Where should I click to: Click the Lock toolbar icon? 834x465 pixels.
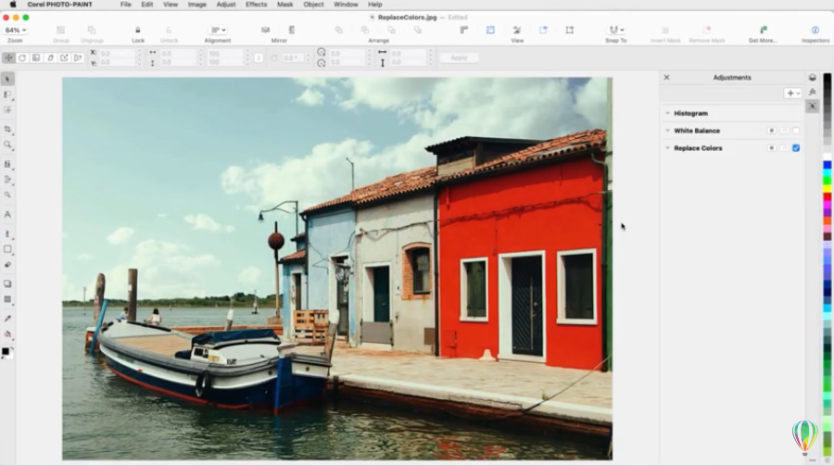tap(138, 31)
